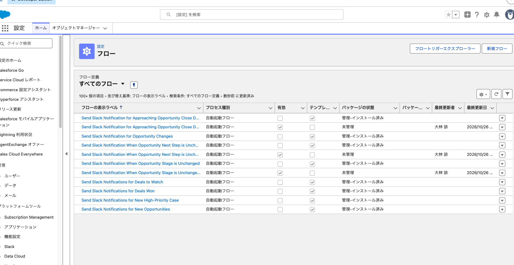Click the sidebar vertical scrollbar
This screenshot has width=514, height=265.
[x=60, y=82]
